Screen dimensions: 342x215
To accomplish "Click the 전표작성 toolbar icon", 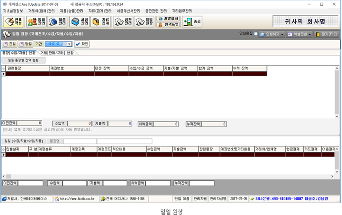I will click(14, 22).
